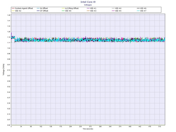Click the Voltages subtitle

pyautogui.click(x=88, y=5)
